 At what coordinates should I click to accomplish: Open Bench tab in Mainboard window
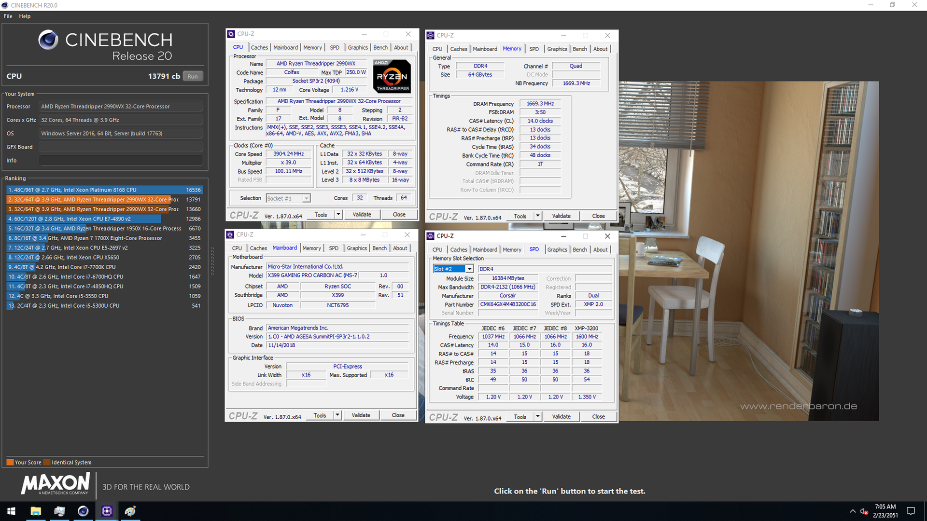[379, 248]
